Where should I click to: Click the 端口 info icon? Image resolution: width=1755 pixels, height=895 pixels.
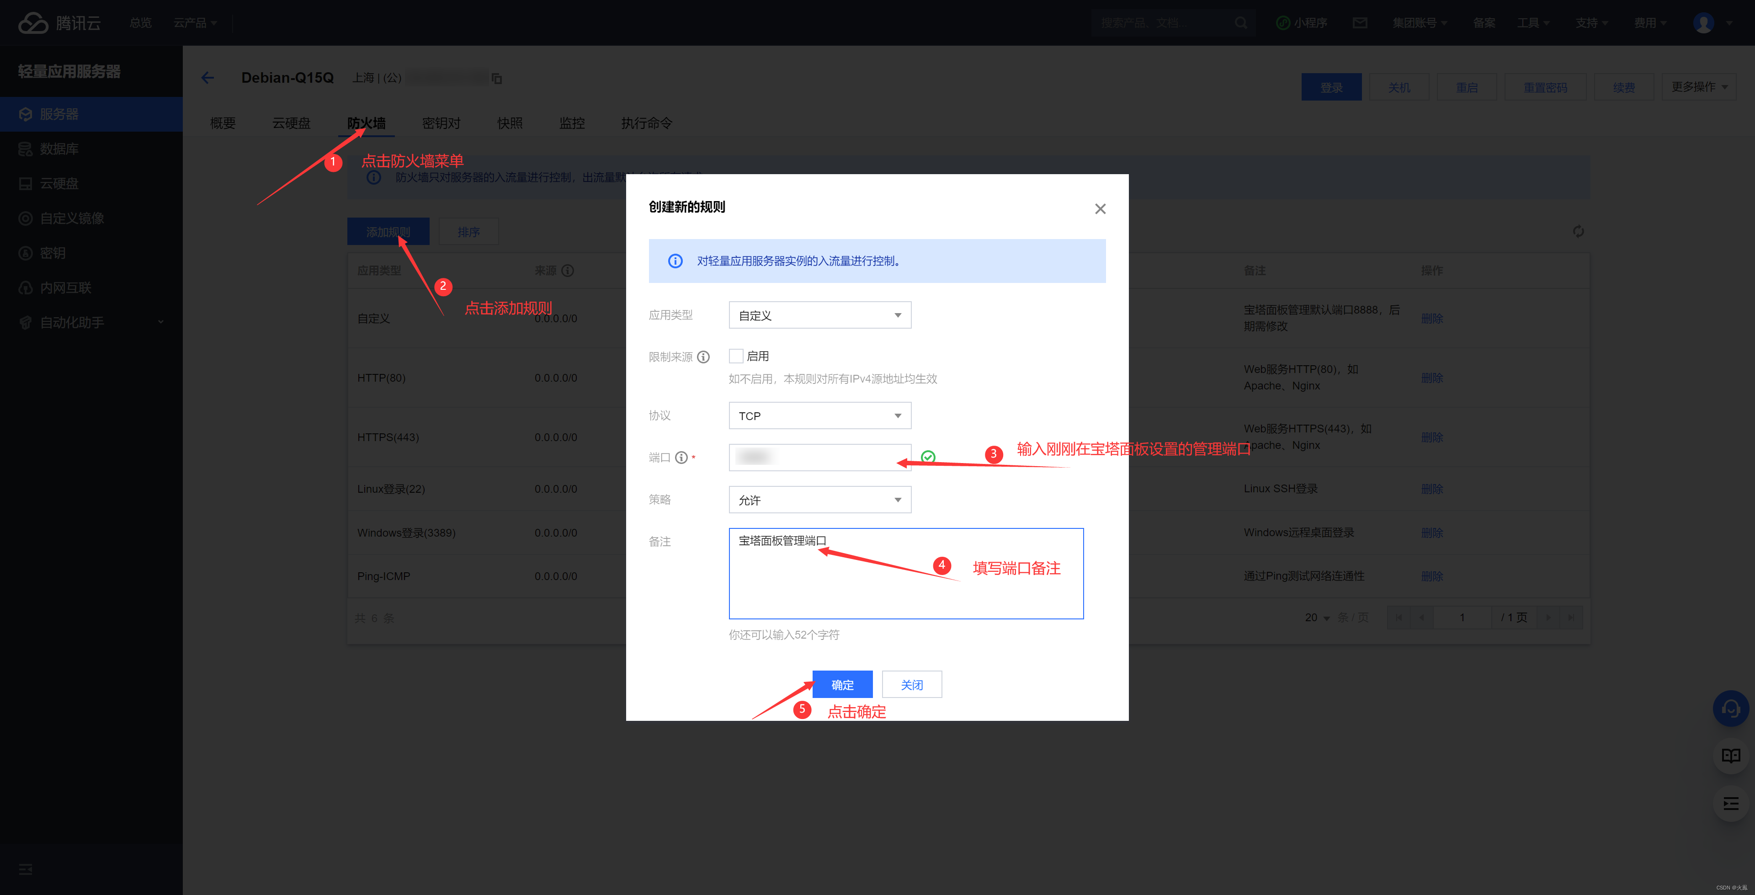point(681,458)
